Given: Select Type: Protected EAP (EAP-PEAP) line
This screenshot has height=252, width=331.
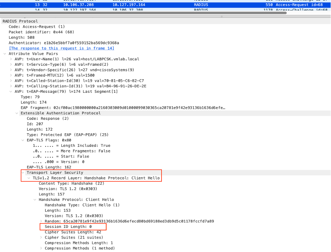Looking at the screenshot, I should point(67,135).
